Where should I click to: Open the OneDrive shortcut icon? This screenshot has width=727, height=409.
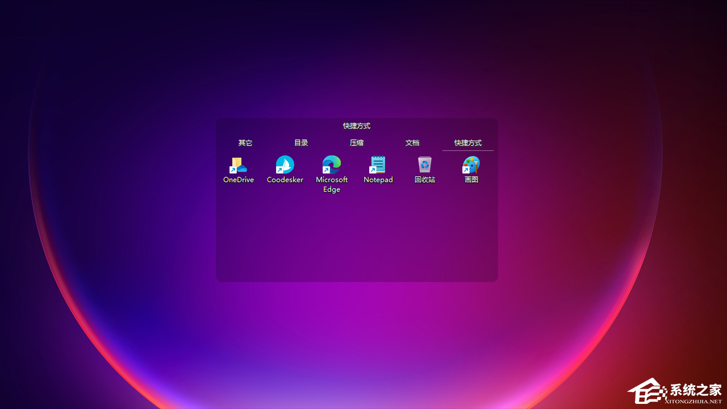239,165
